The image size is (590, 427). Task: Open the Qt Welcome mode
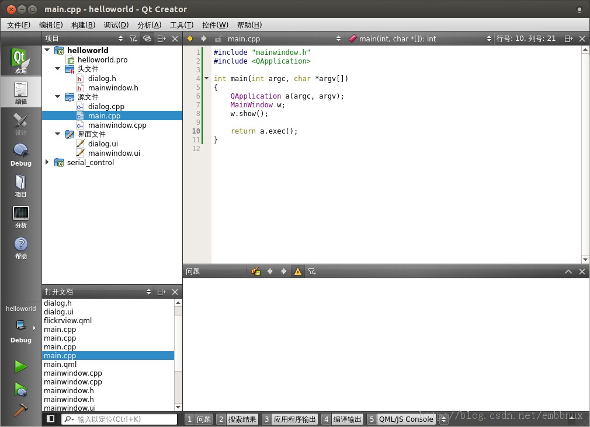point(20,61)
